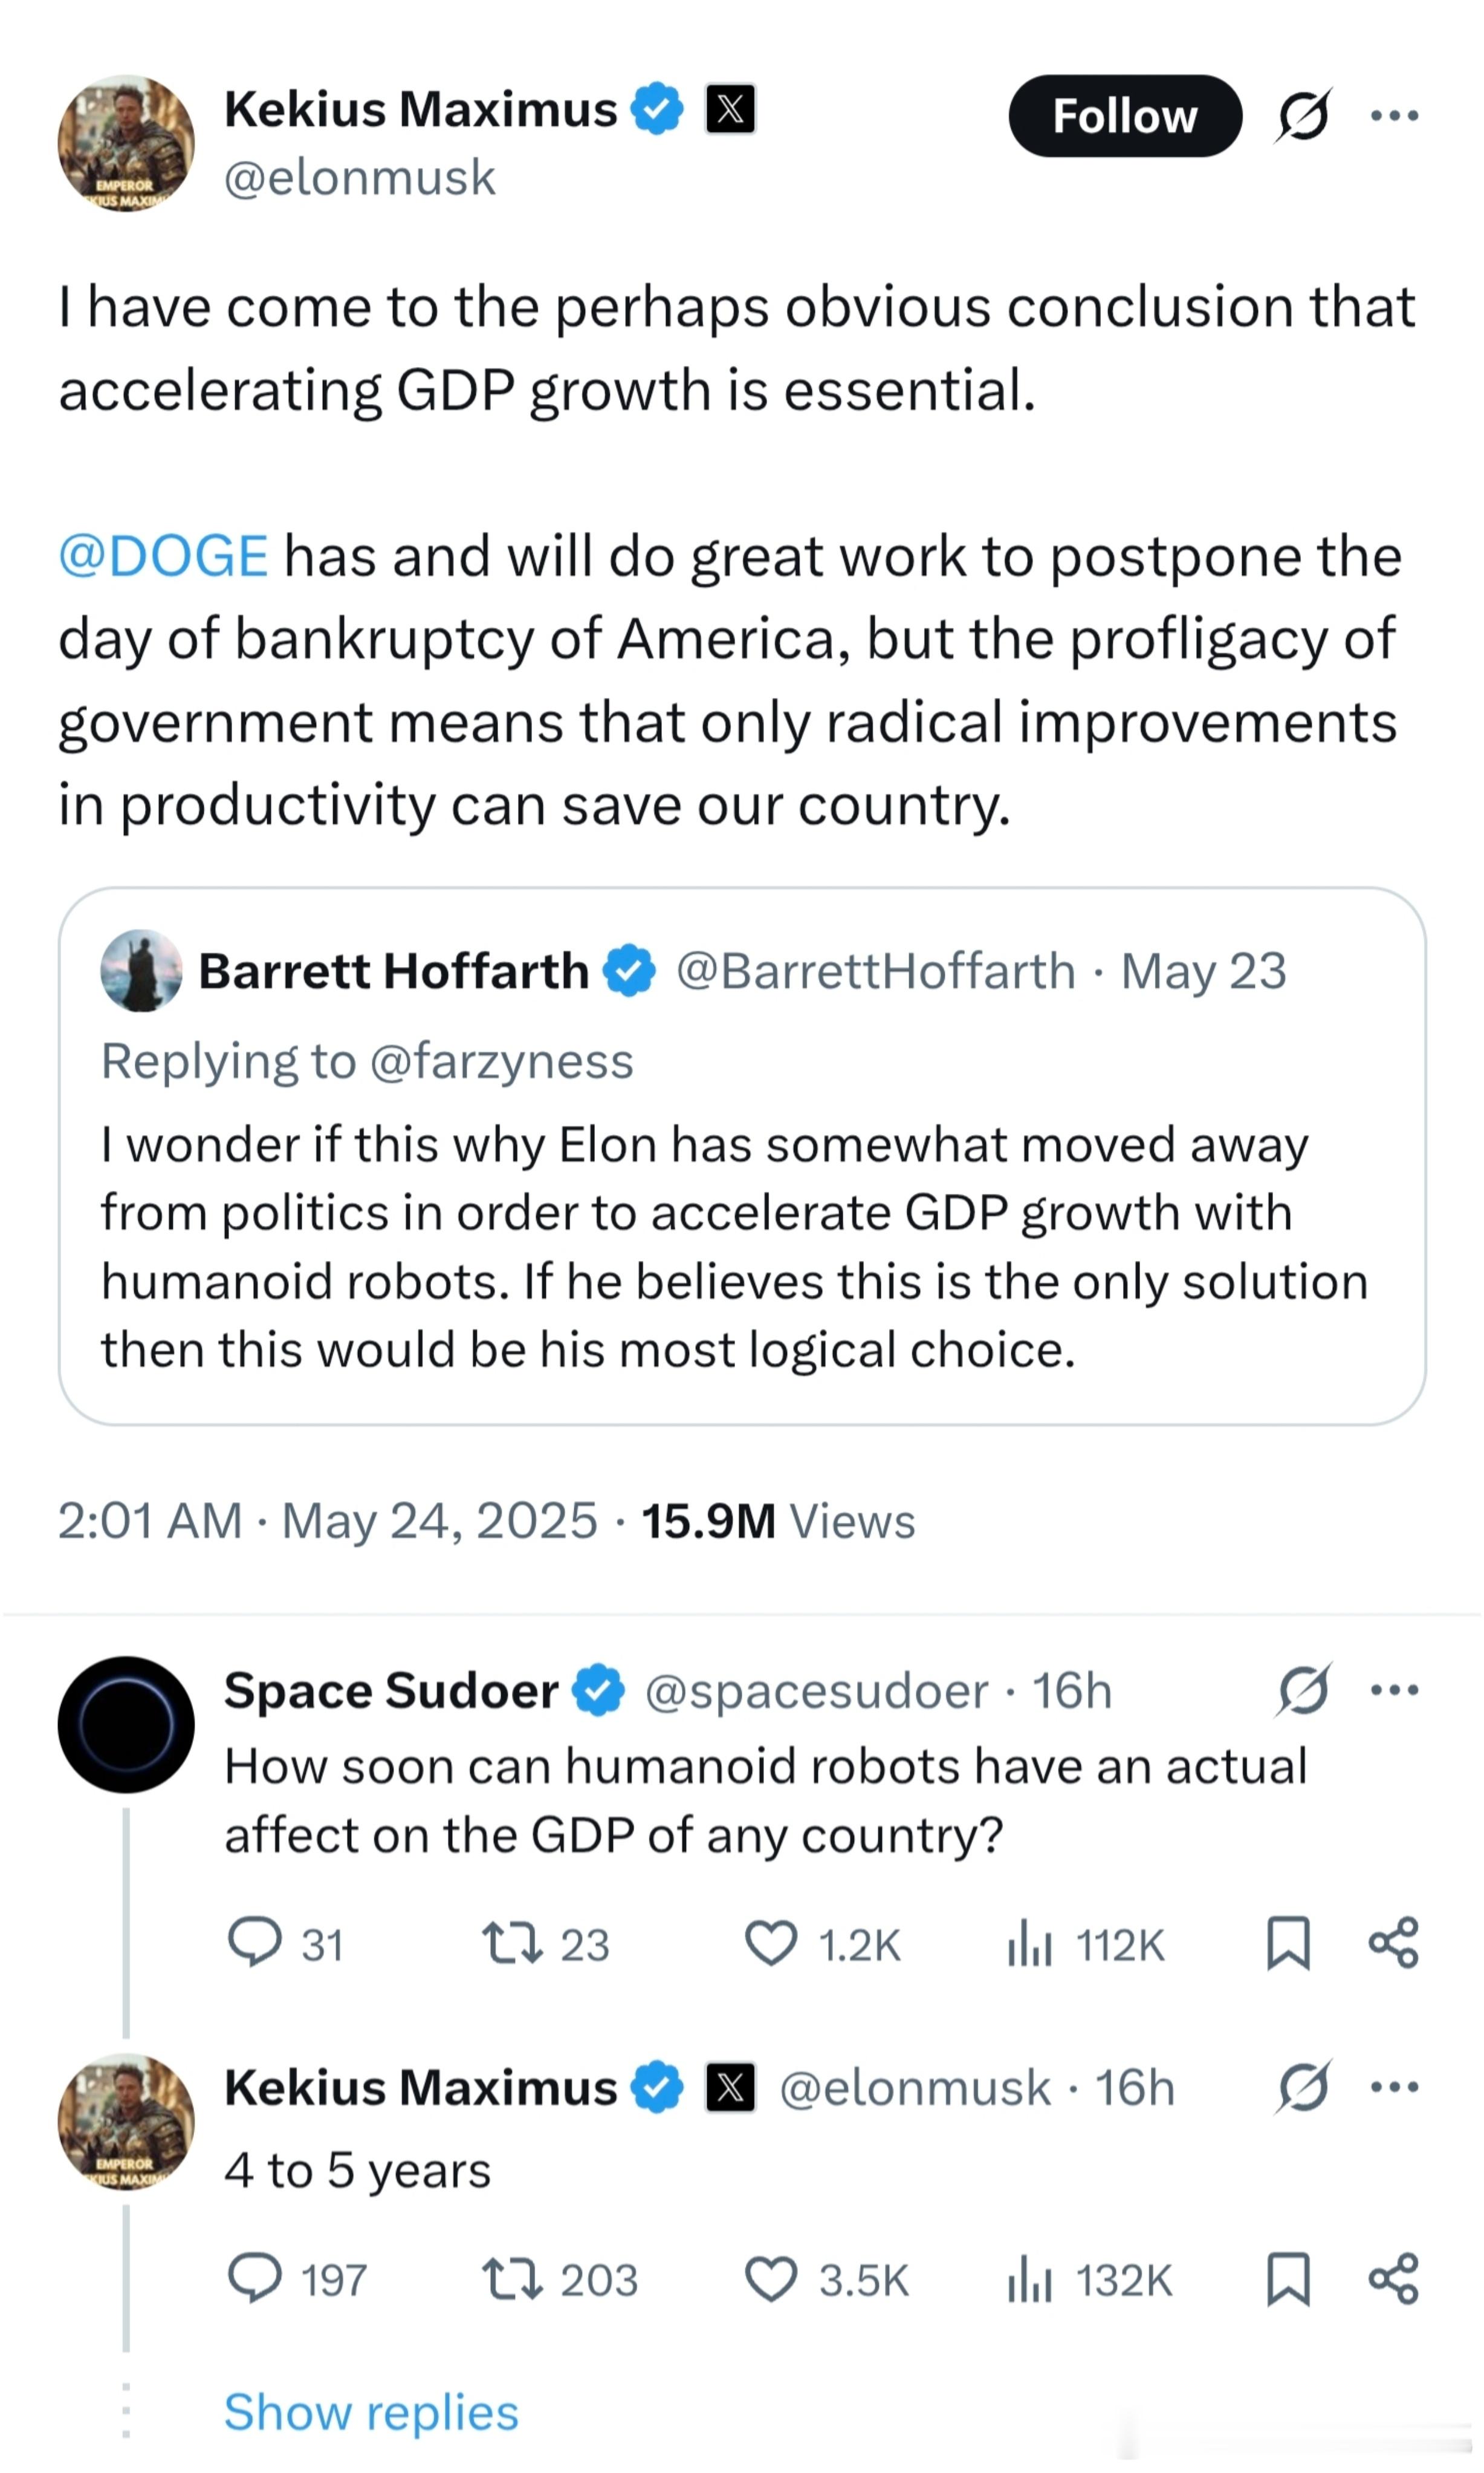
Task: Open the three-dot menu on the main post
Action: point(1394,115)
